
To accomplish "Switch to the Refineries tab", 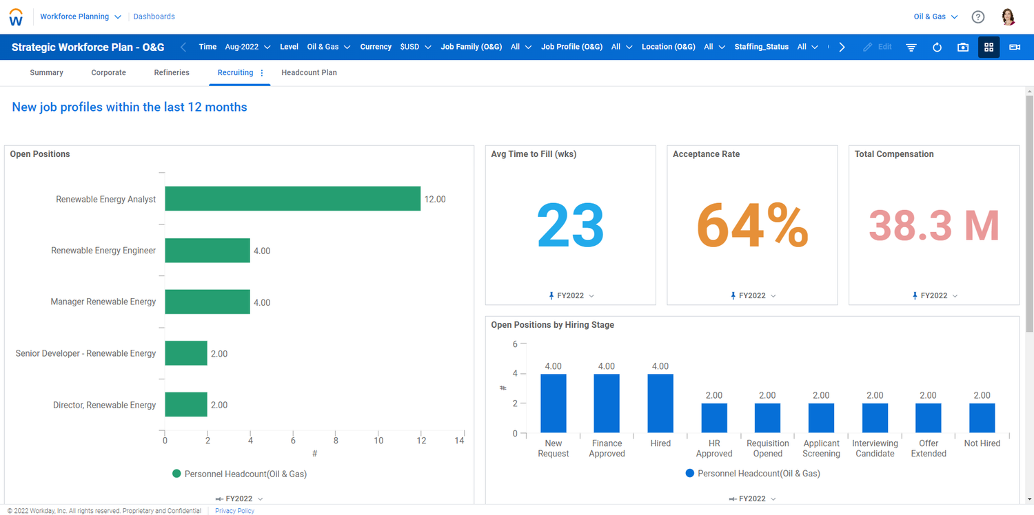I will pyautogui.click(x=172, y=72).
